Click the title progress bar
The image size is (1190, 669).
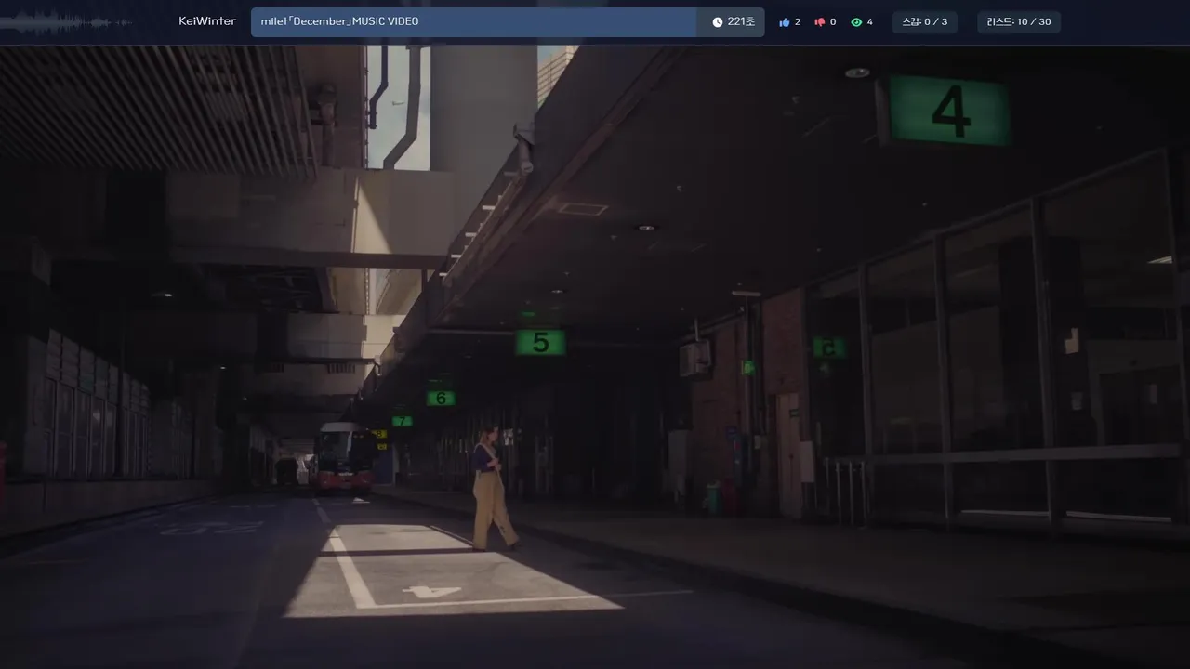[508, 22]
